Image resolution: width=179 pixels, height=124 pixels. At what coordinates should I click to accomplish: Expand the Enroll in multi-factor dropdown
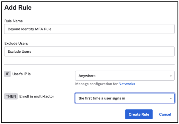[x=125, y=98]
